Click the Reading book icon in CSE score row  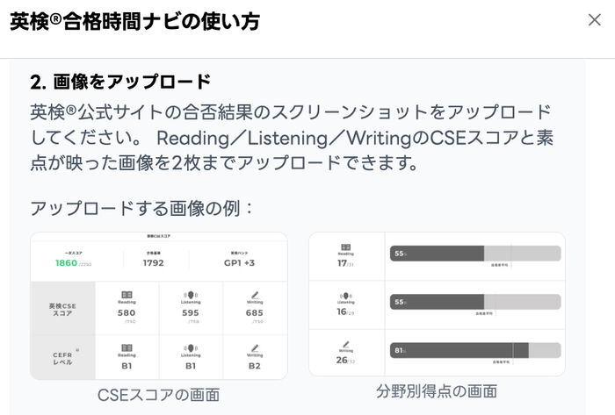(127, 295)
